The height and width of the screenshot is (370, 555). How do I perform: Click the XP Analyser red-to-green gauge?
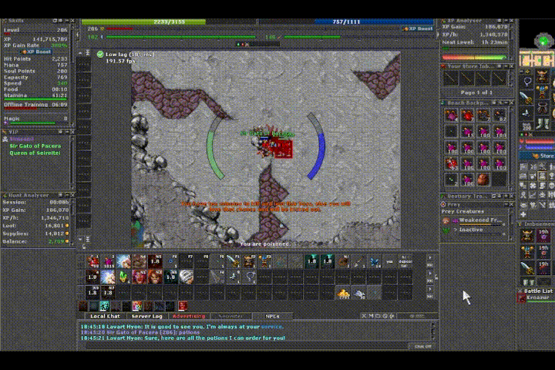coord(475,57)
